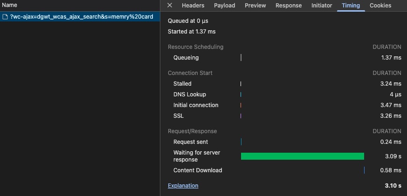
Task: Click the DNS Lookup duration 4 µs
Action: click(395, 95)
